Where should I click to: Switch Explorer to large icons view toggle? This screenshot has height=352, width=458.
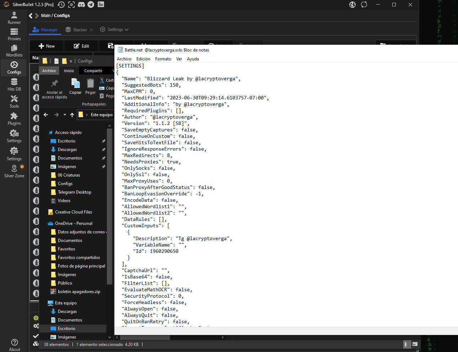(x=415, y=344)
